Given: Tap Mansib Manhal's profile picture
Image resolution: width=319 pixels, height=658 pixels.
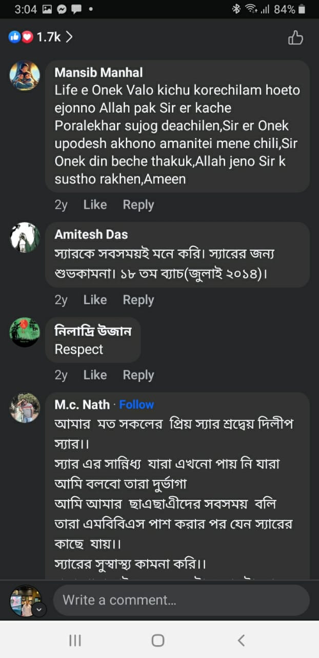Looking at the screenshot, I should click(x=25, y=76).
